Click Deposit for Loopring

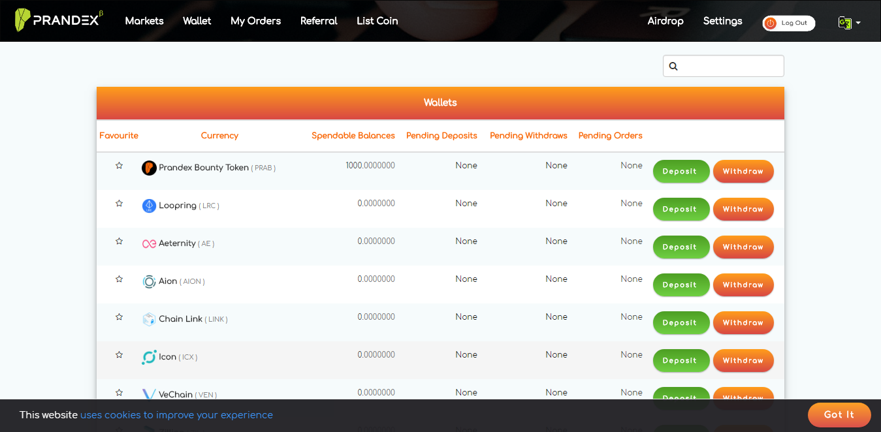[x=681, y=209]
